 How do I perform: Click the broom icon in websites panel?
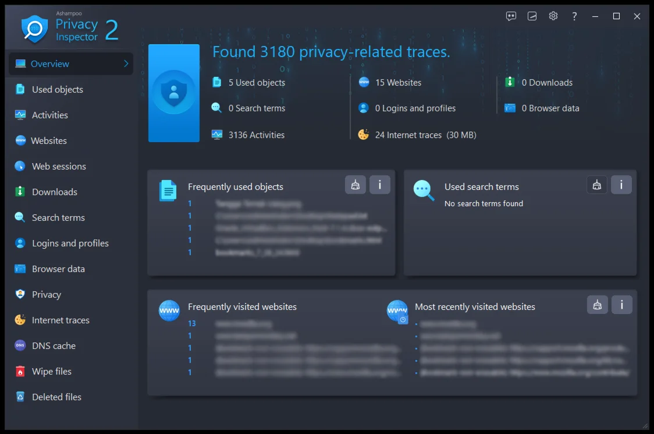[597, 305]
